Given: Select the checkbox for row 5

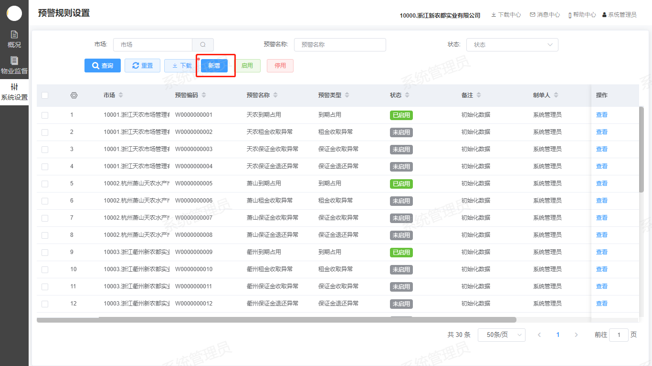Looking at the screenshot, I should 45,183.
